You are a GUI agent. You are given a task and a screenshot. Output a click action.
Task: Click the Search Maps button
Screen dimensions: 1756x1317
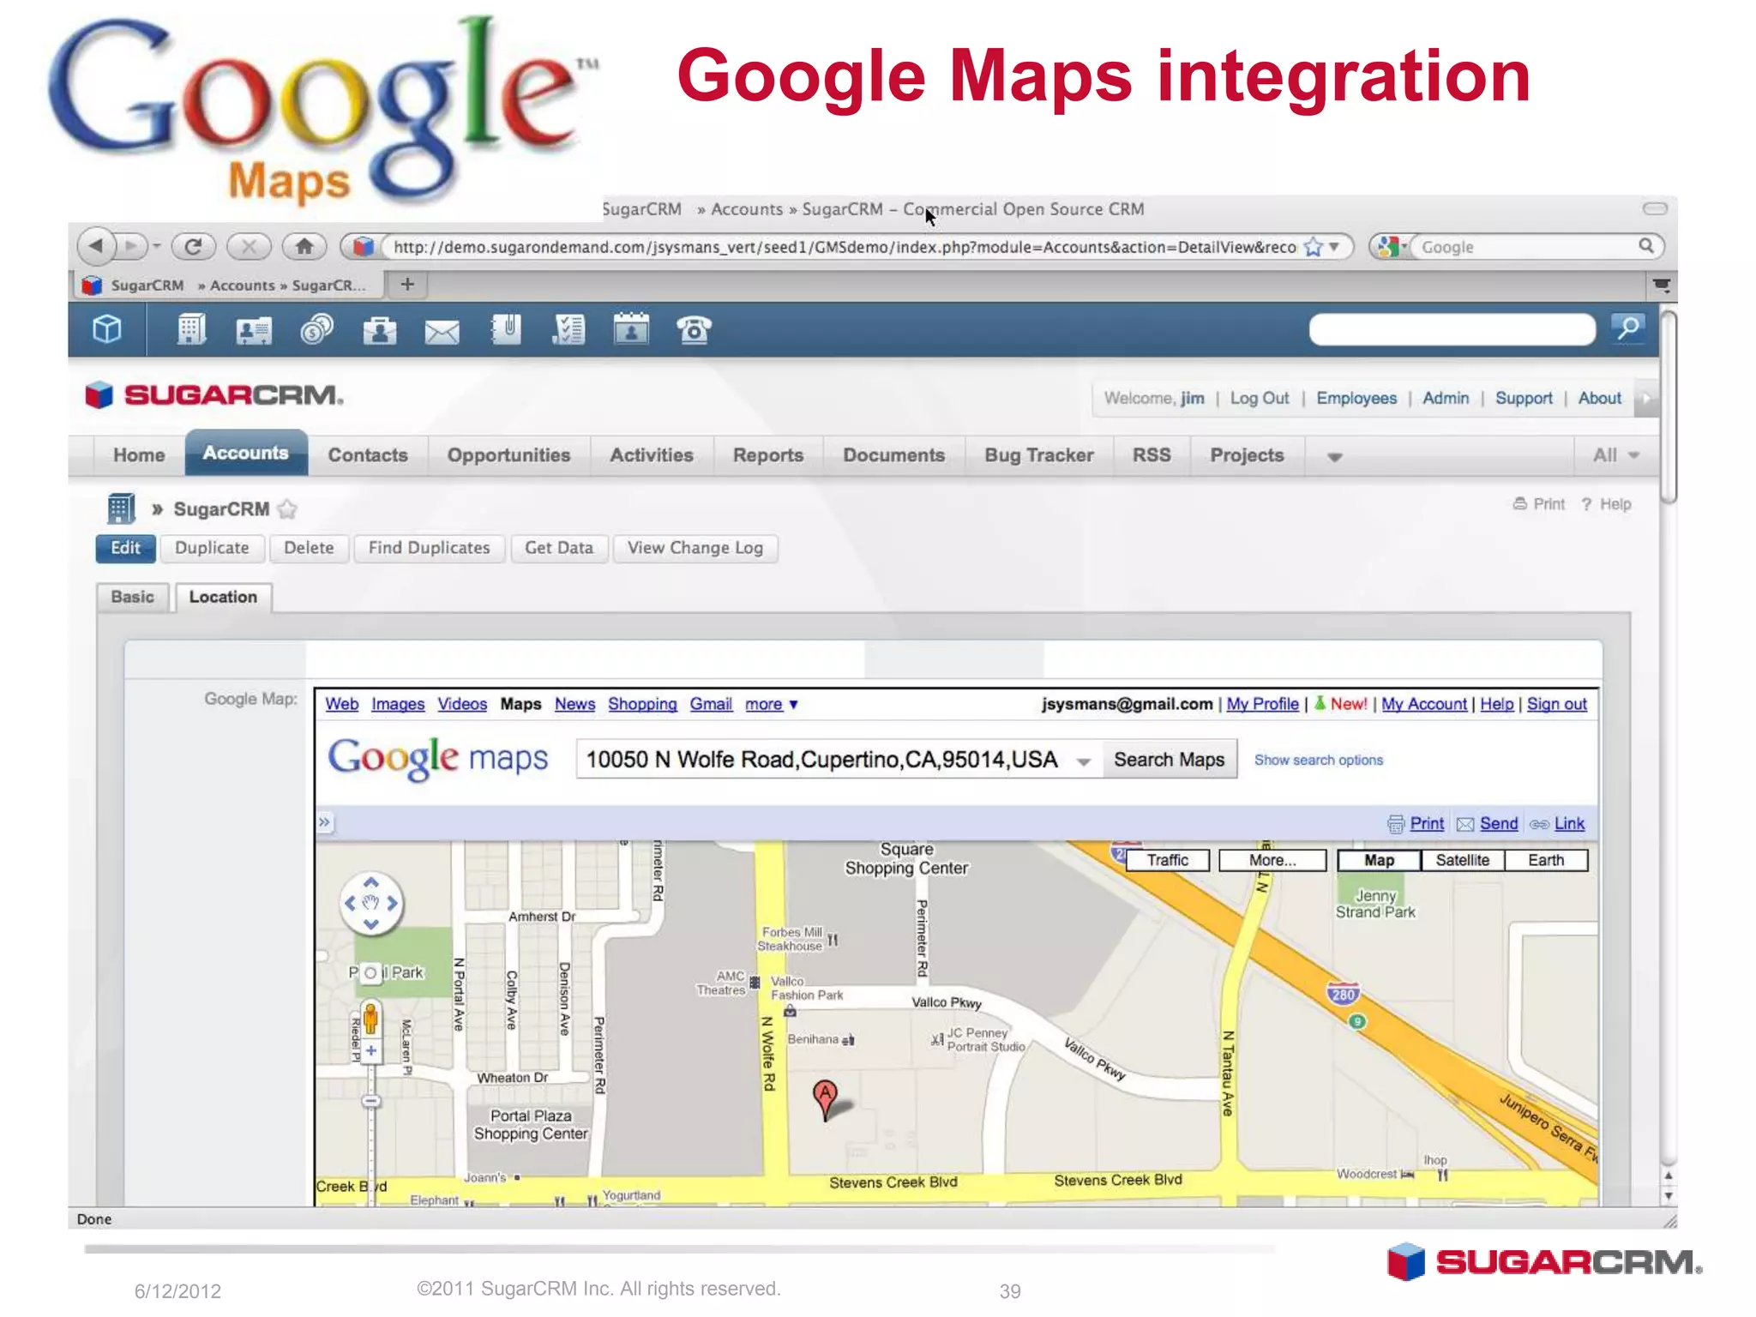click(x=1169, y=760)
